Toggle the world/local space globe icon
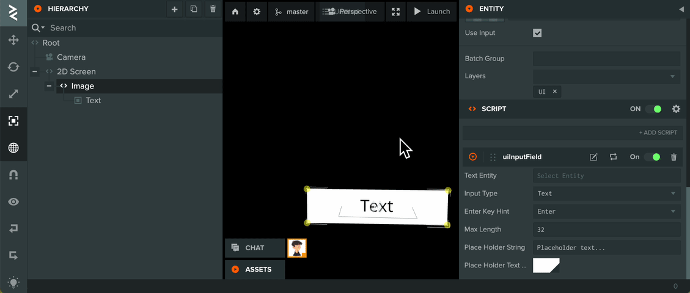 pos(13,148)
